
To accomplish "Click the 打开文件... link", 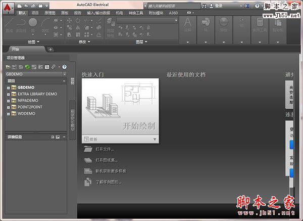I will tap(105, 149).
